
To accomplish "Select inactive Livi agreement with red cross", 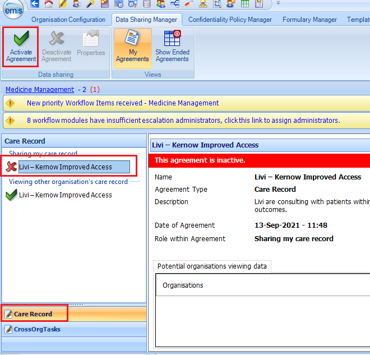I will [x=65, y=167].
